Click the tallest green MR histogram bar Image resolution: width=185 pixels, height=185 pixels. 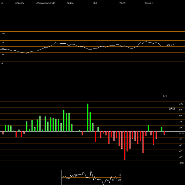pyautogui.click(x=88, y=117)
